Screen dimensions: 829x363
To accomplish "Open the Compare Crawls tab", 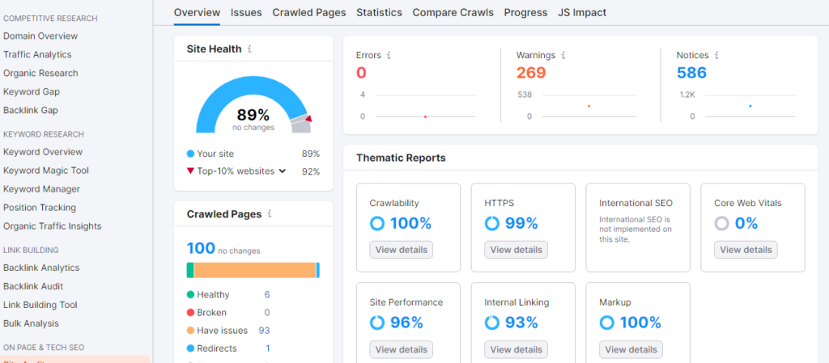I will point(453,12).
